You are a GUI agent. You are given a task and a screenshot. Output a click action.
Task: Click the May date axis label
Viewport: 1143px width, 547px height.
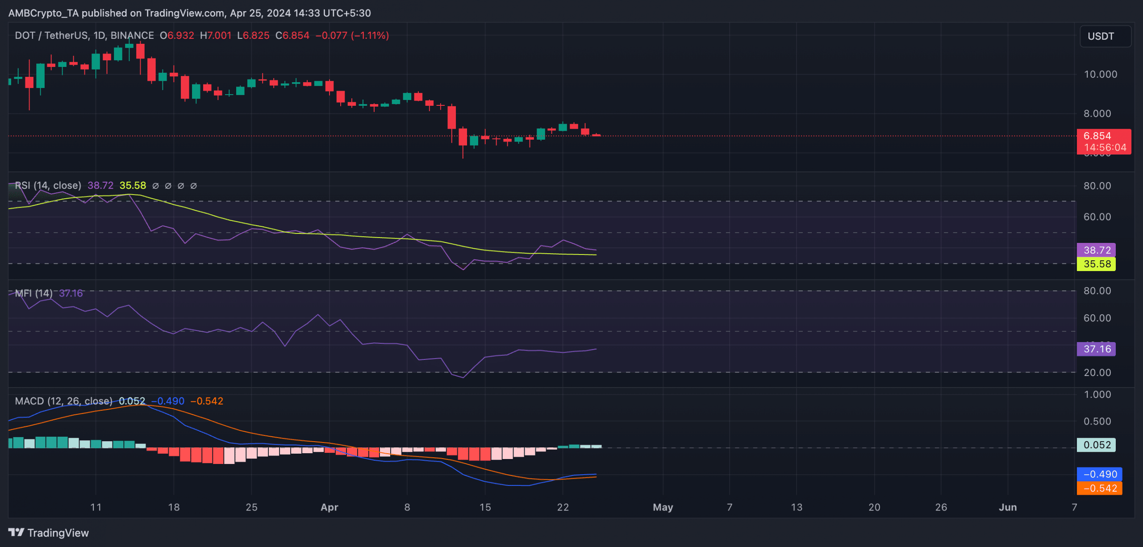(x=663, y=507)
